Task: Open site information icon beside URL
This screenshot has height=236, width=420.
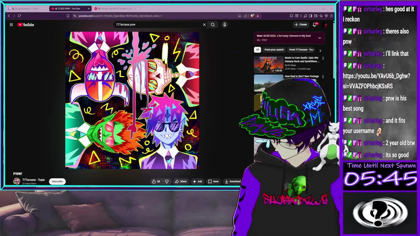Action: click(74, 16)
